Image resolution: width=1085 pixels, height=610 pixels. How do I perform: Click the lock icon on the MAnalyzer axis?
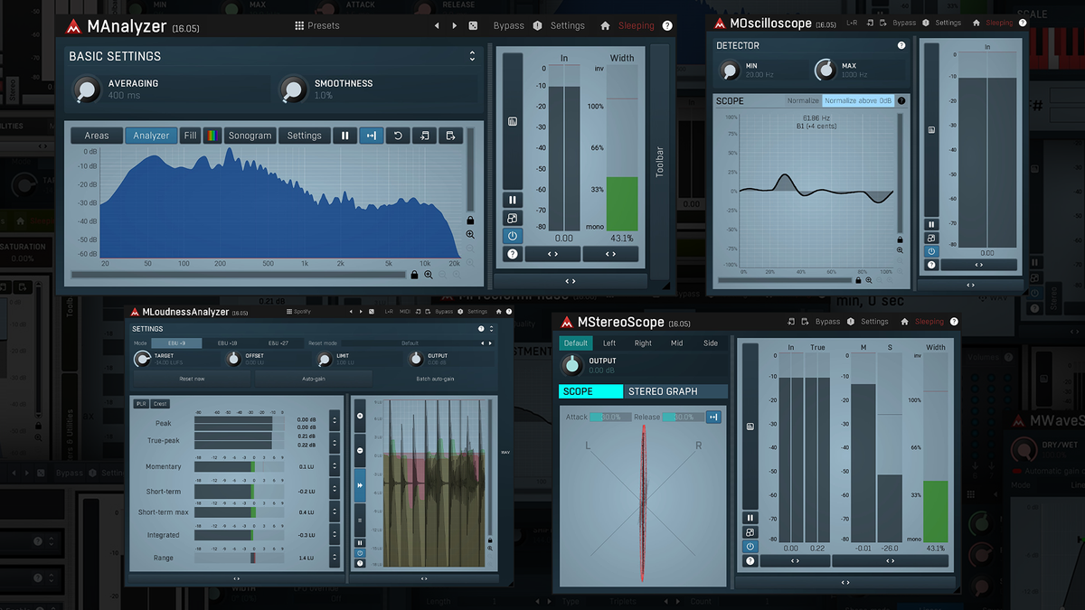click(x=471, y=221)
